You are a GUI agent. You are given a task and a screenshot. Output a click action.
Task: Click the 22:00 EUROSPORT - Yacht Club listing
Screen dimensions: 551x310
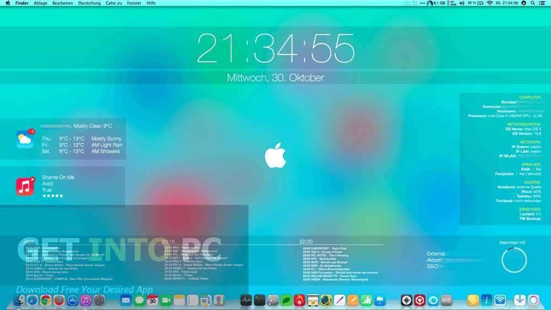[325, 248]
